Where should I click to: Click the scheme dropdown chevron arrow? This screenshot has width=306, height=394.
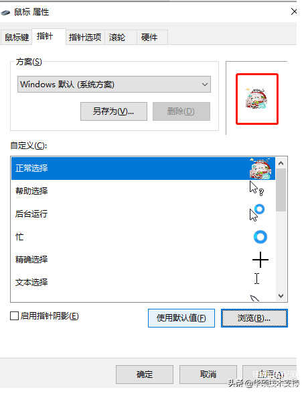click(x=205, y=85)
